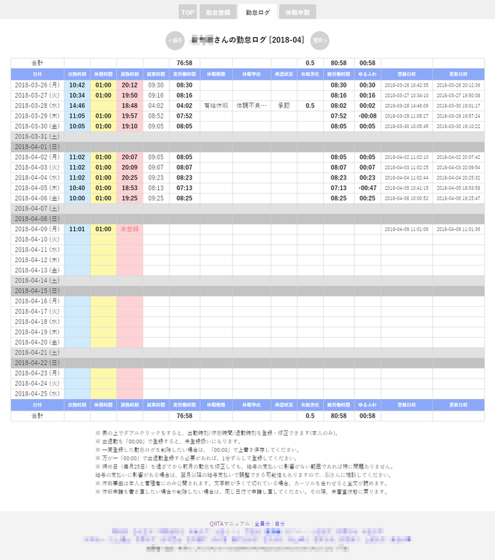The image size is (495, 560).
Task: Click the date 2018-04-02 (月)
Action: (38, 157)
